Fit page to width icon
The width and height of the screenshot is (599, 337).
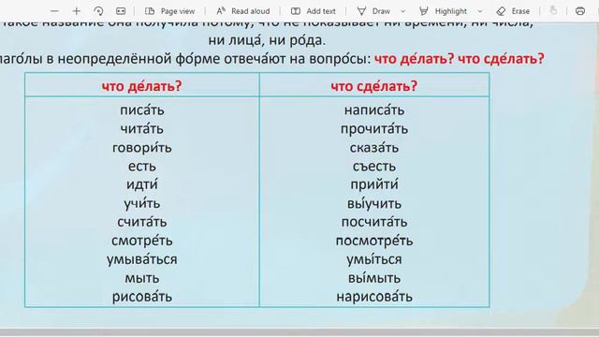121,11
